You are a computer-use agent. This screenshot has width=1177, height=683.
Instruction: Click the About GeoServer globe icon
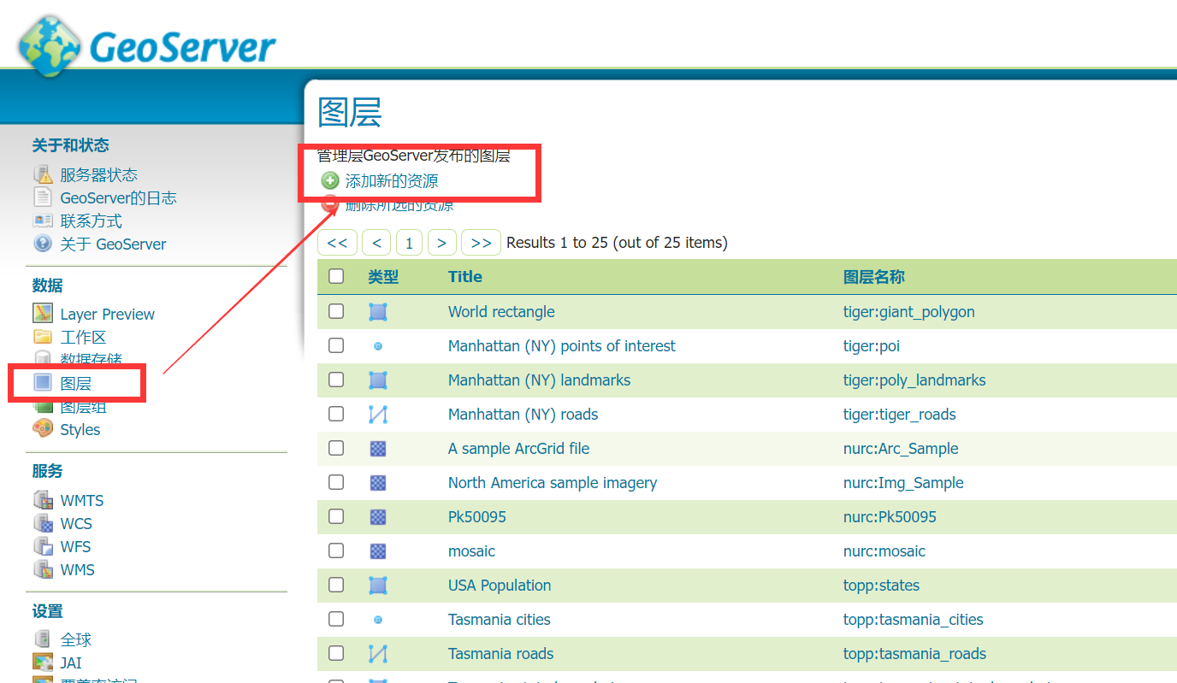click(x=43, y=244)
